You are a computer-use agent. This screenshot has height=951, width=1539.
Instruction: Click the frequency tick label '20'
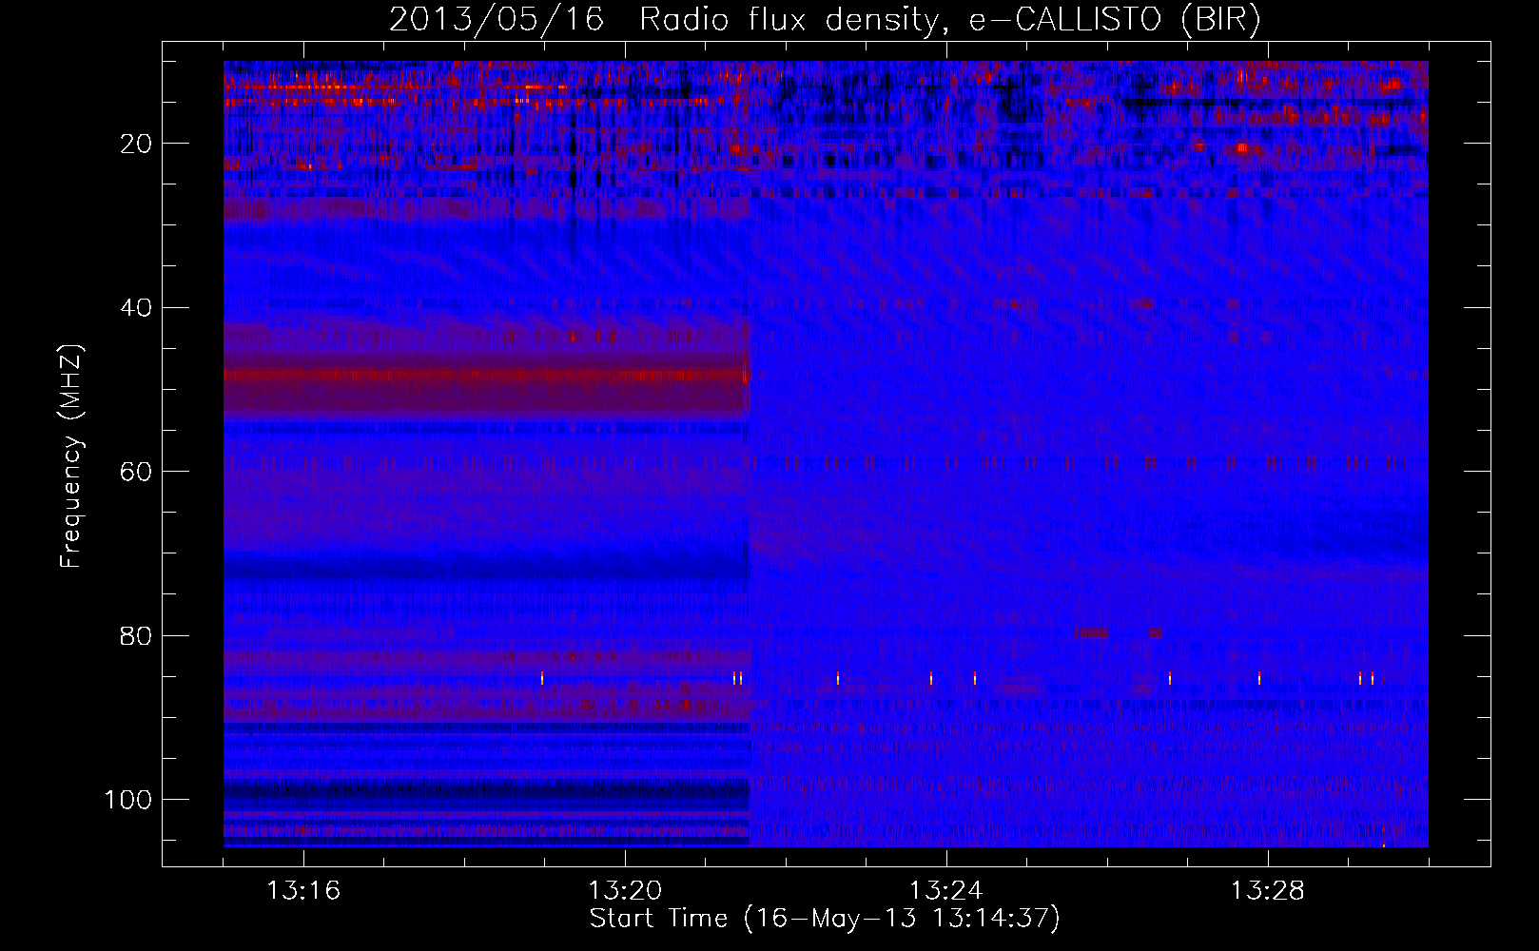pos(137,144)
